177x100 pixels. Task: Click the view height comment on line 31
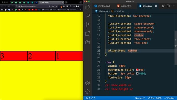click(x=119, y=89)
